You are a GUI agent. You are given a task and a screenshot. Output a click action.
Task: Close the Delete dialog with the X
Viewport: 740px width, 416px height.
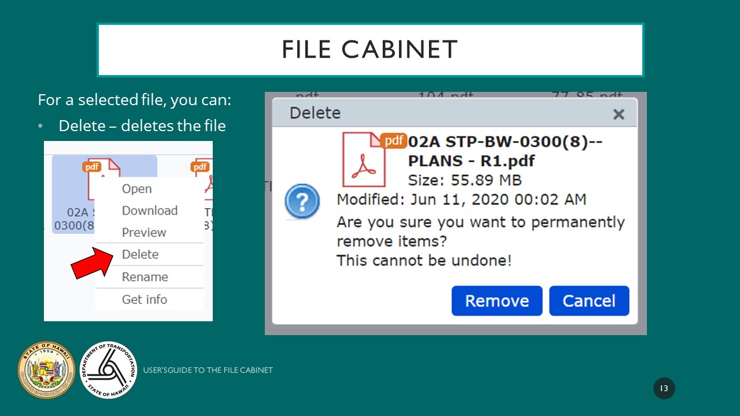point(619,114)
